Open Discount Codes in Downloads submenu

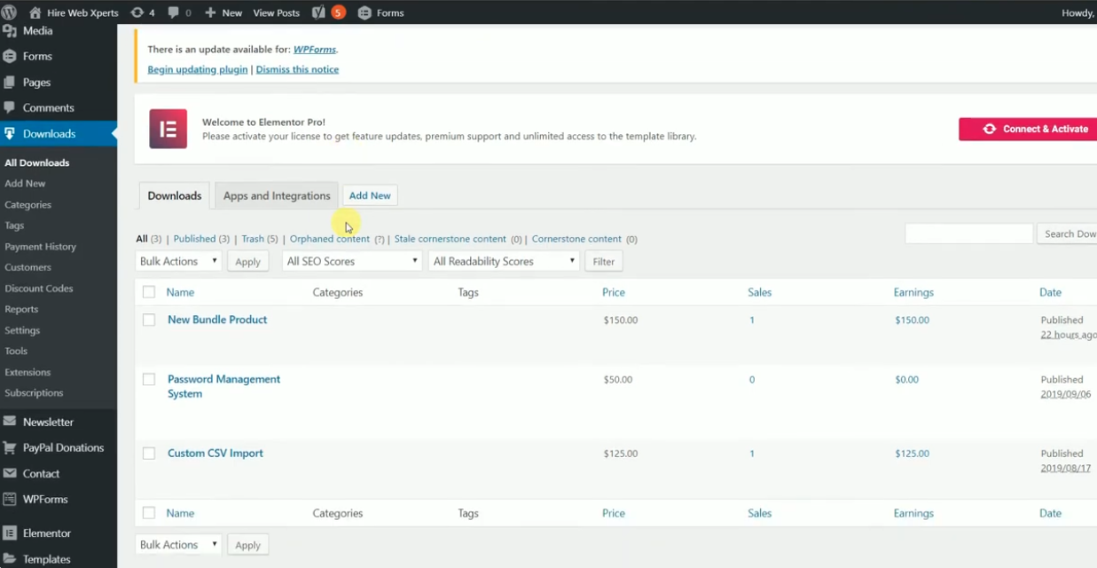click(x=38, y=288)
